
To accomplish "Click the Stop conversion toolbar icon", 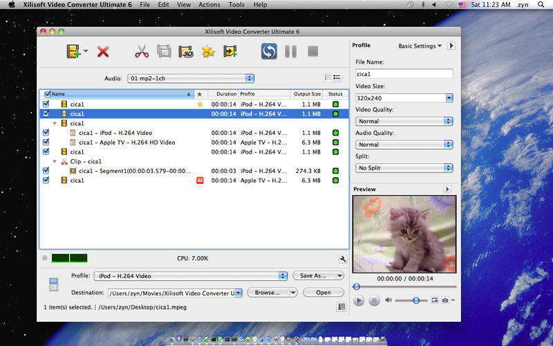I will pos(313,51).
